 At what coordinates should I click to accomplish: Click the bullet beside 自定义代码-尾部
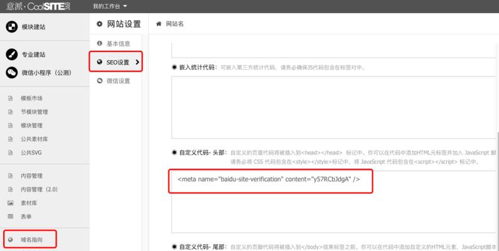click(x=174, y=247)
